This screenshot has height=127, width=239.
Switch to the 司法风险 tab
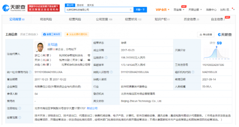tap(46, 19)
